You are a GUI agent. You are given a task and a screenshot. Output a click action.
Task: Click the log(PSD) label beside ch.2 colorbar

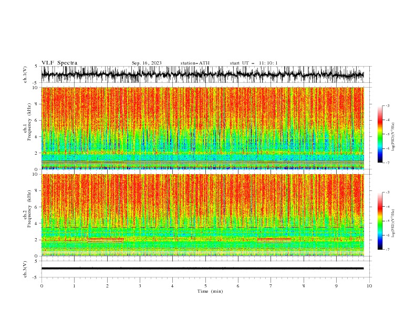click(393, 223)
